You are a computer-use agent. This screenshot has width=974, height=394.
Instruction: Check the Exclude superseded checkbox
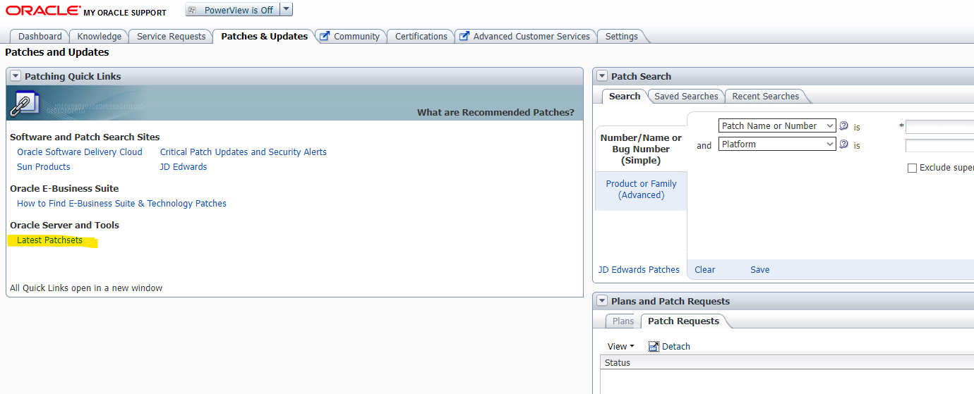coord(912,168)
